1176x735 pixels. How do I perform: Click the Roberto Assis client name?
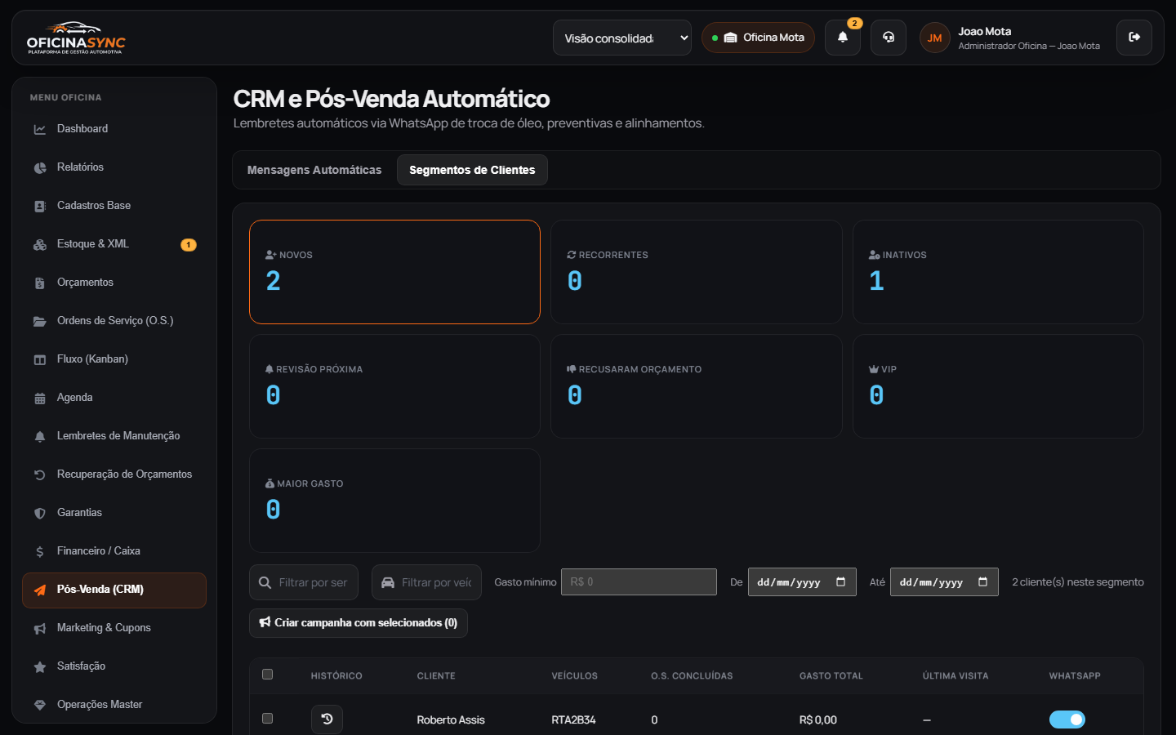click(x=451, y=719)
